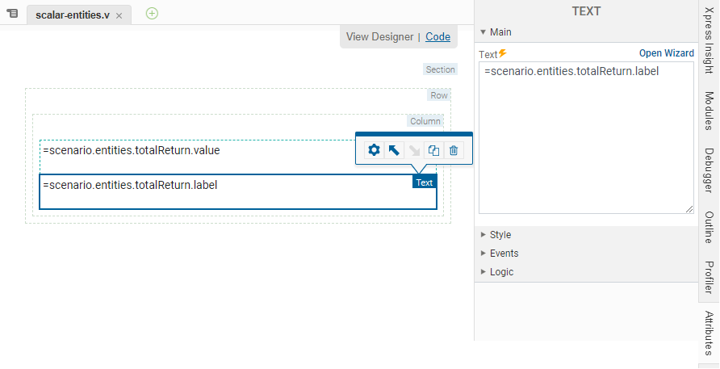Duplicate the selected Text element

click(x=433, y=150)
